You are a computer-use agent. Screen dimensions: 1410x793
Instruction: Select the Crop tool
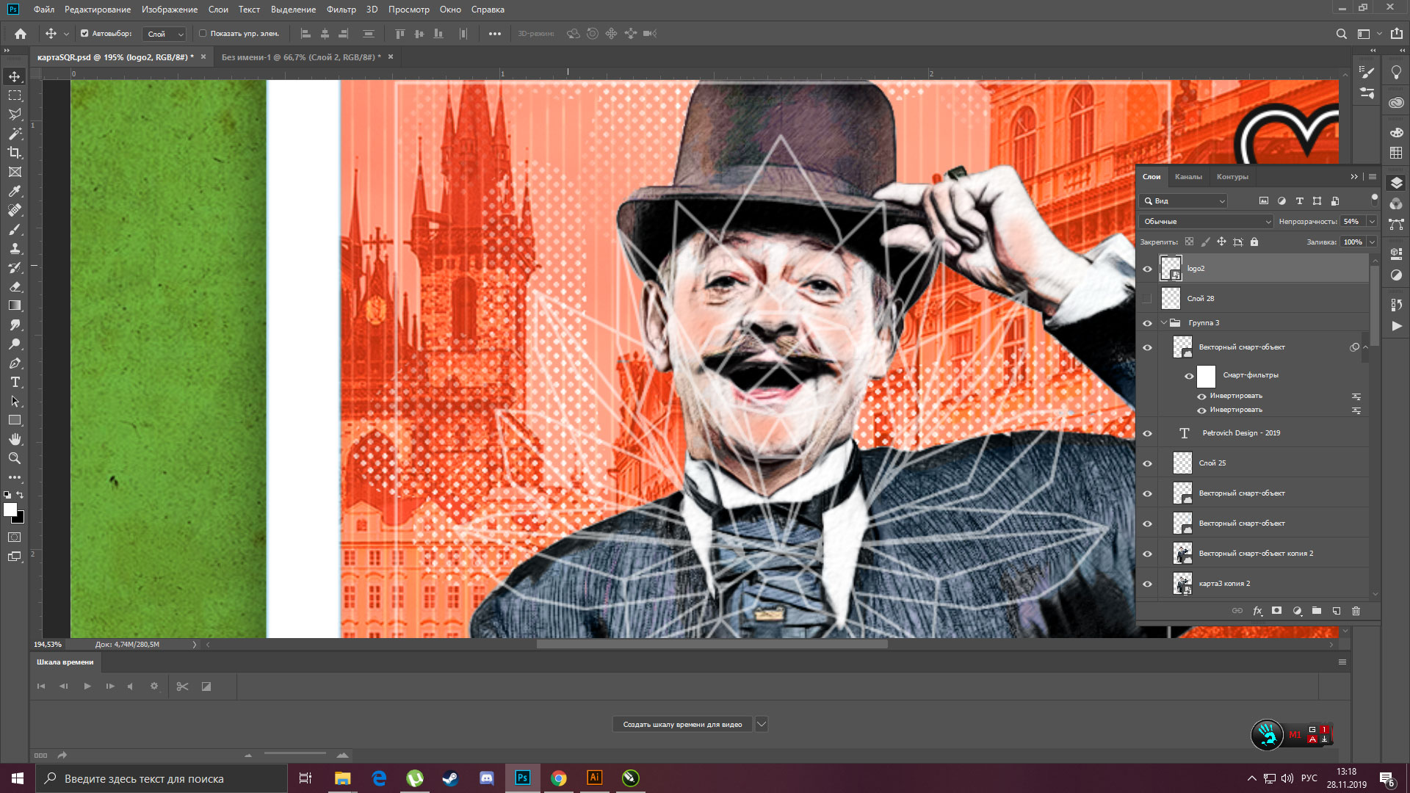(x=15, y=153)
